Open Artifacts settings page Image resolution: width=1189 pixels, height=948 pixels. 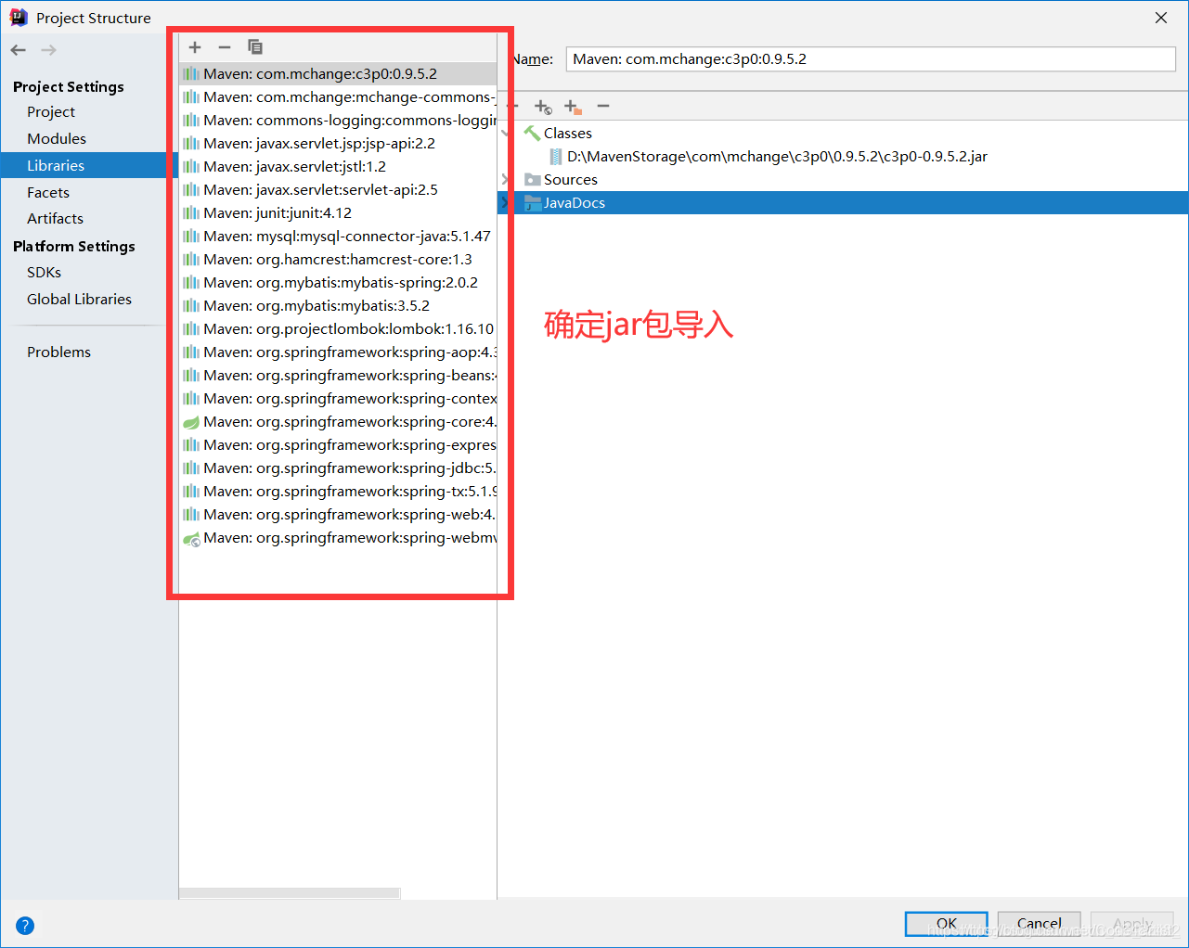click(55, 218)
